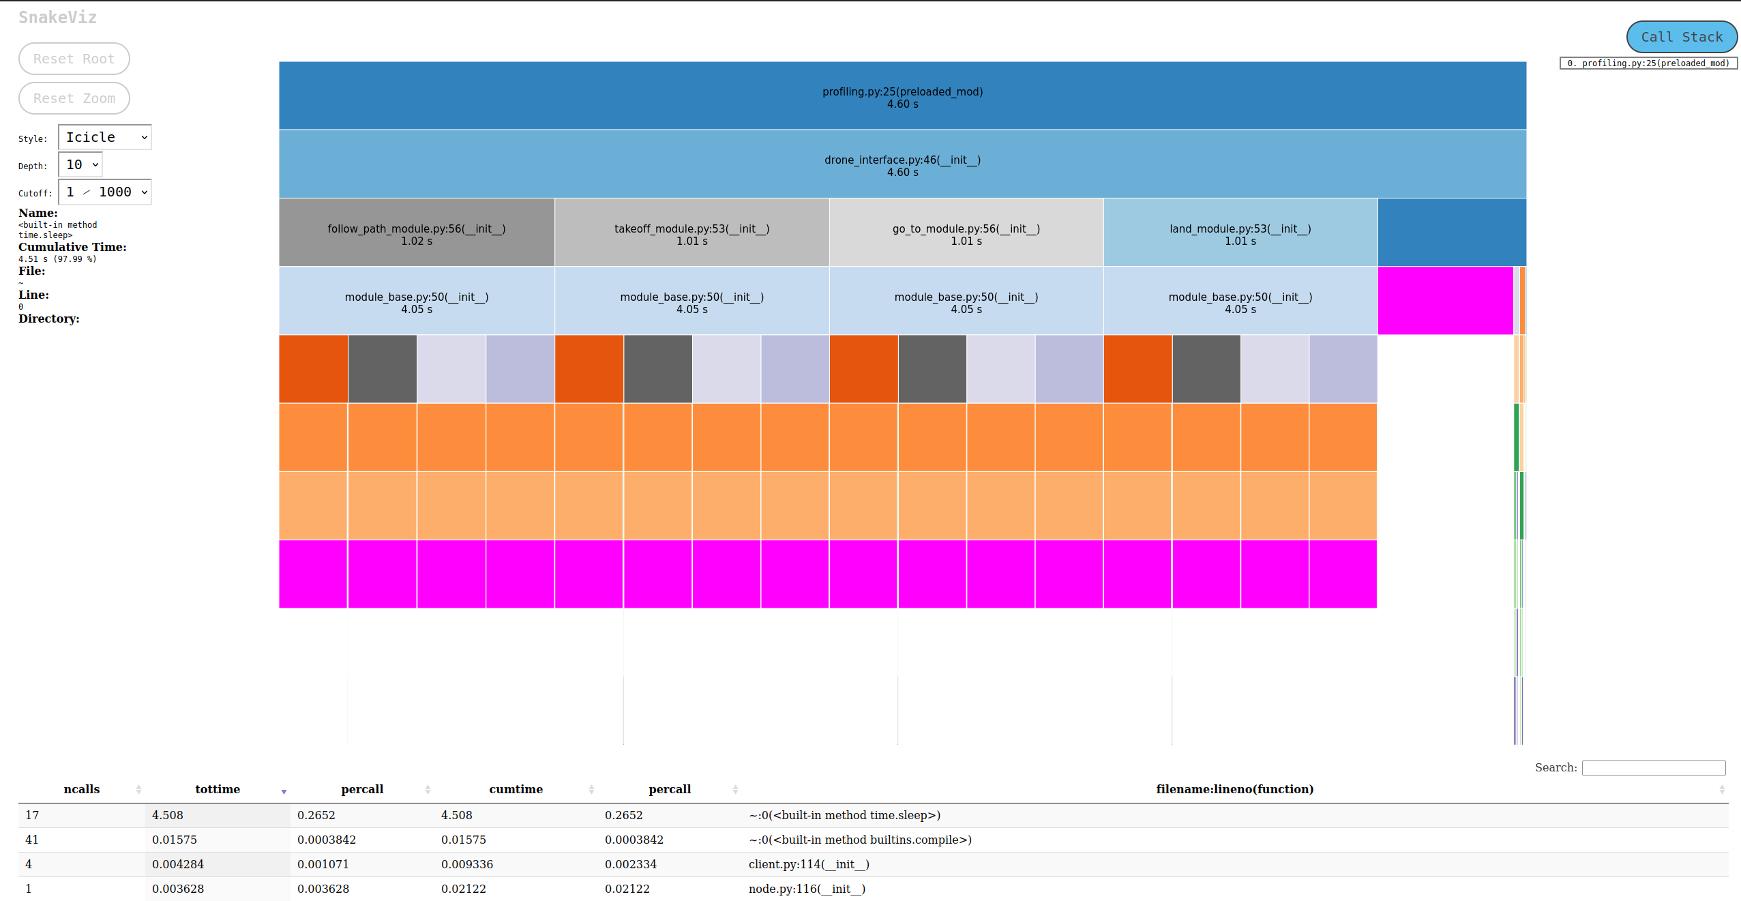Open the Call Stack panel

1681,37
